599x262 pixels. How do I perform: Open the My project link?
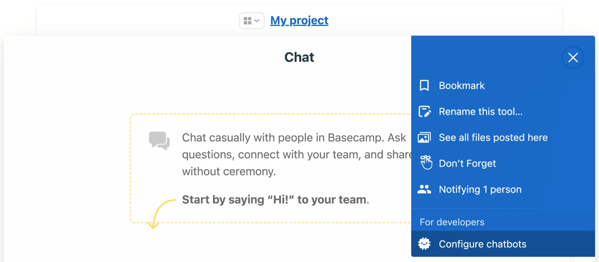299,21
